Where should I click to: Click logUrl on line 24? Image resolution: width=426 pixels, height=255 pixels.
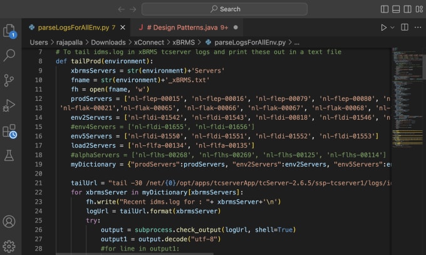click(97, 211)
